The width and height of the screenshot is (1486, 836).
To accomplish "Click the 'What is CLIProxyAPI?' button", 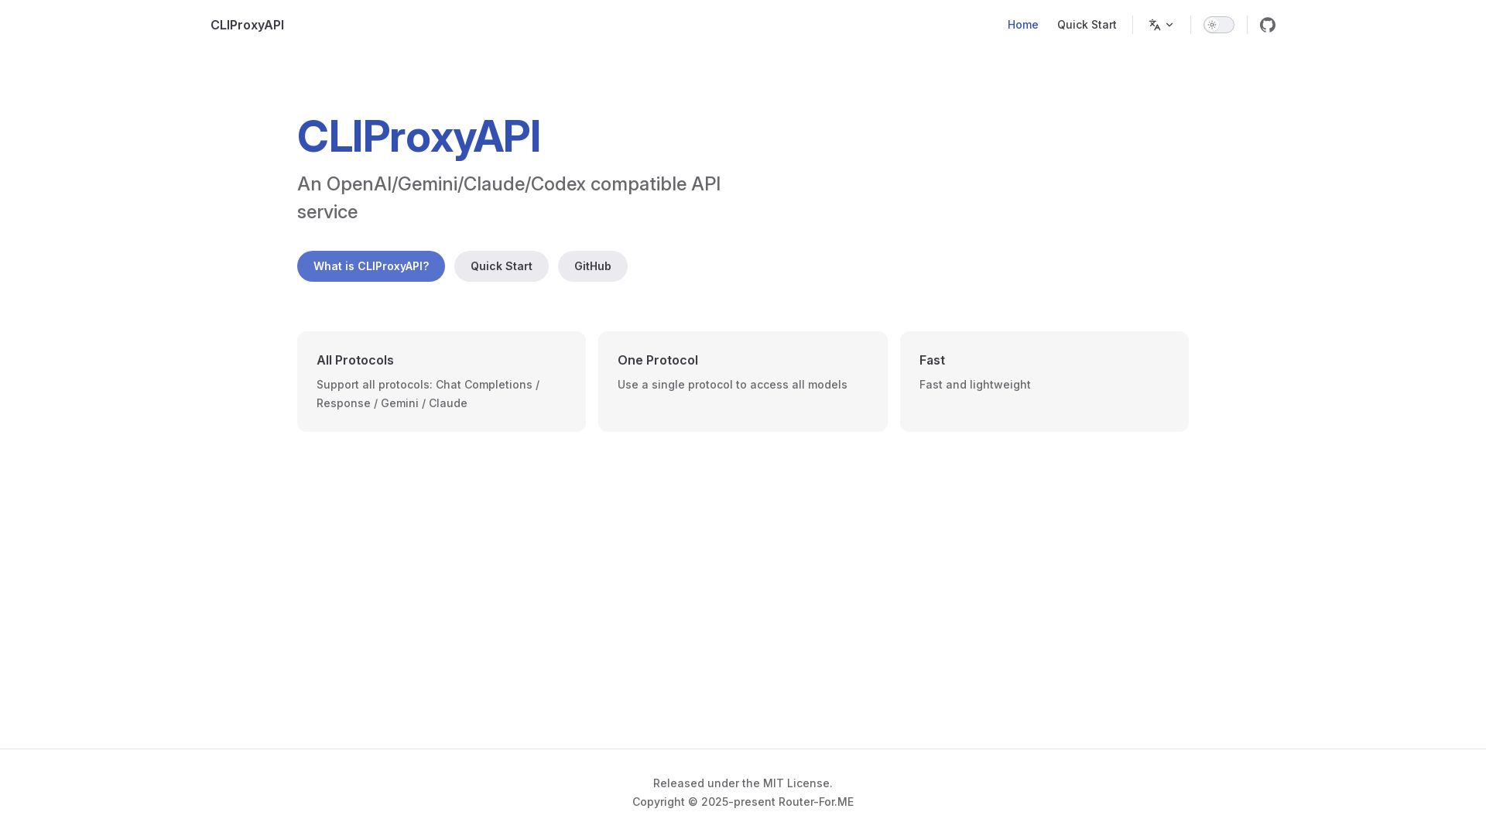I will (x=371, y=266).
